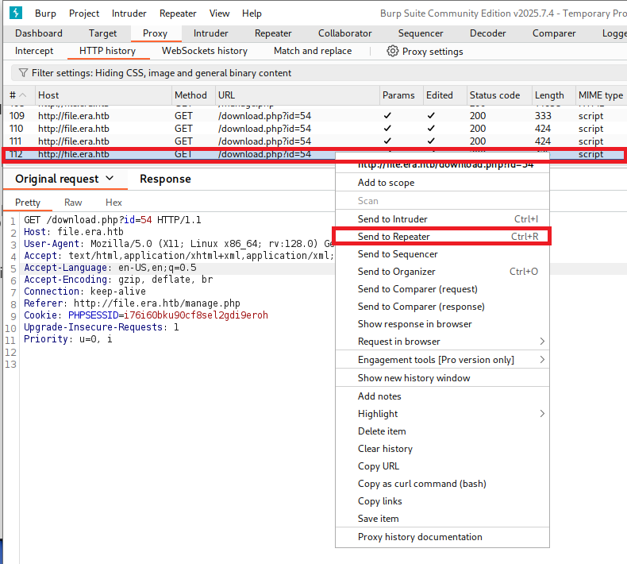The height and width of the screenshot is (564, 627).
Task: Click Add to scope in context menu
Action: point(386,183)
